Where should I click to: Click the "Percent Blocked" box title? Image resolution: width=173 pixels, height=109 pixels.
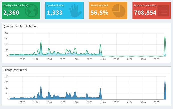click(x=99, y=5)
